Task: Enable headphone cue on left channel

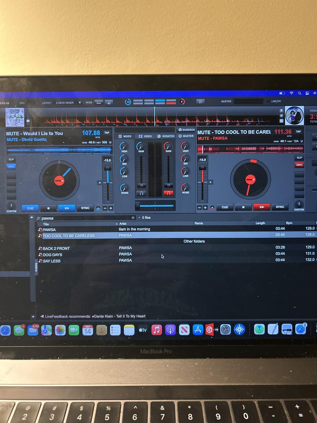Action: pyautogui.click(x=141, y=193)
